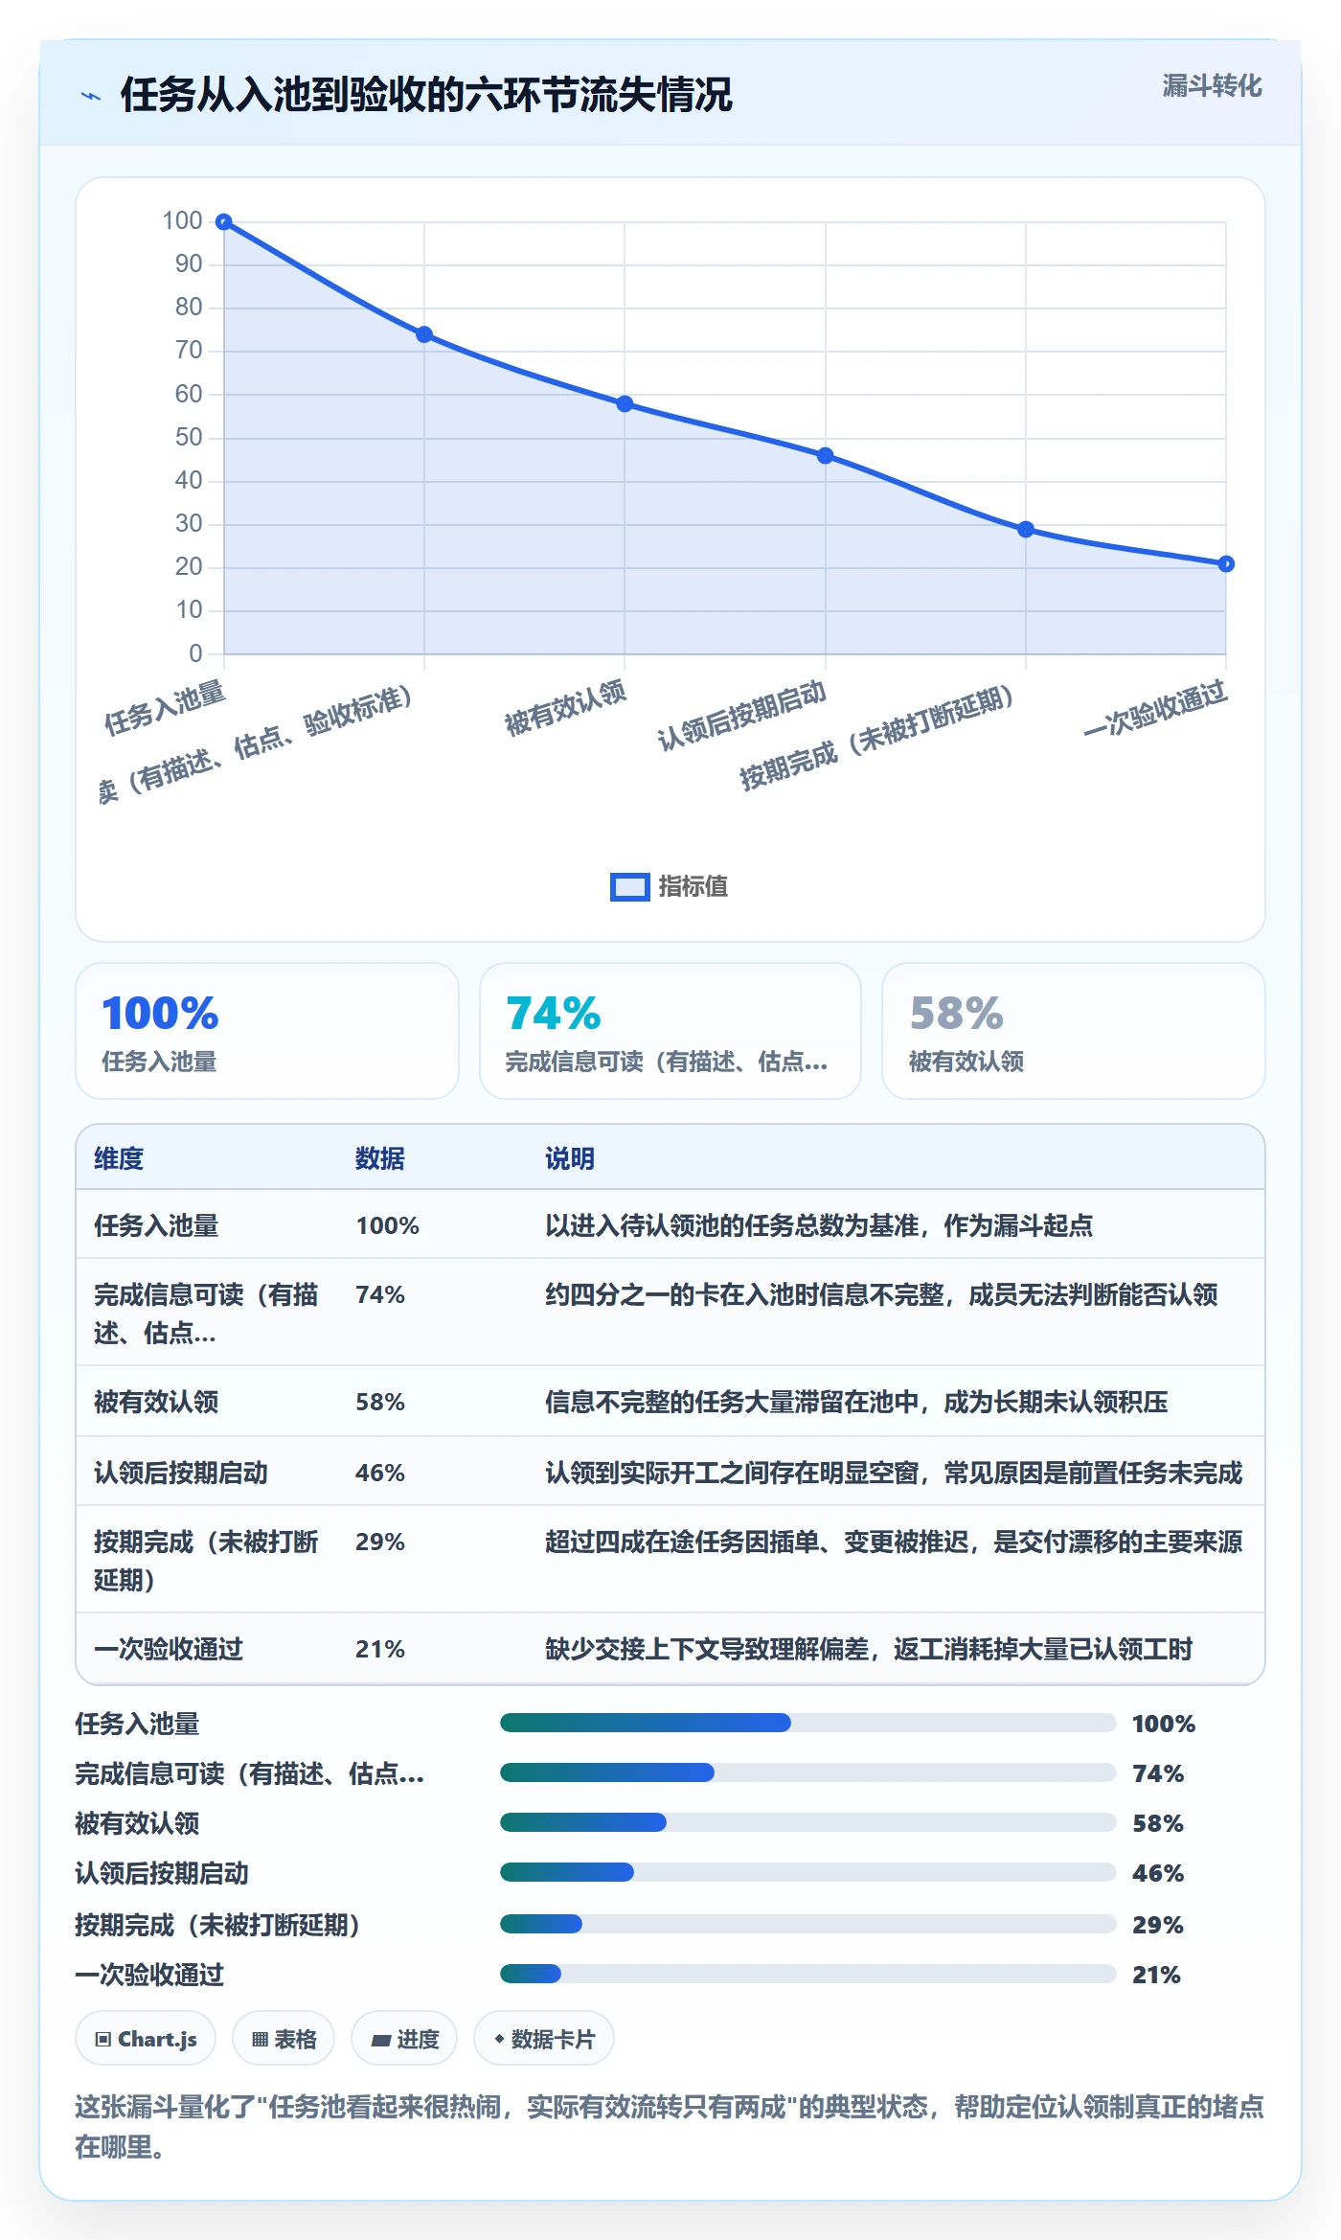Image resolution: width=1341 pixels, height=2240 pixels.
Task: Click the 完成信息可读 74% progress bar
Action: point(807,1772)
